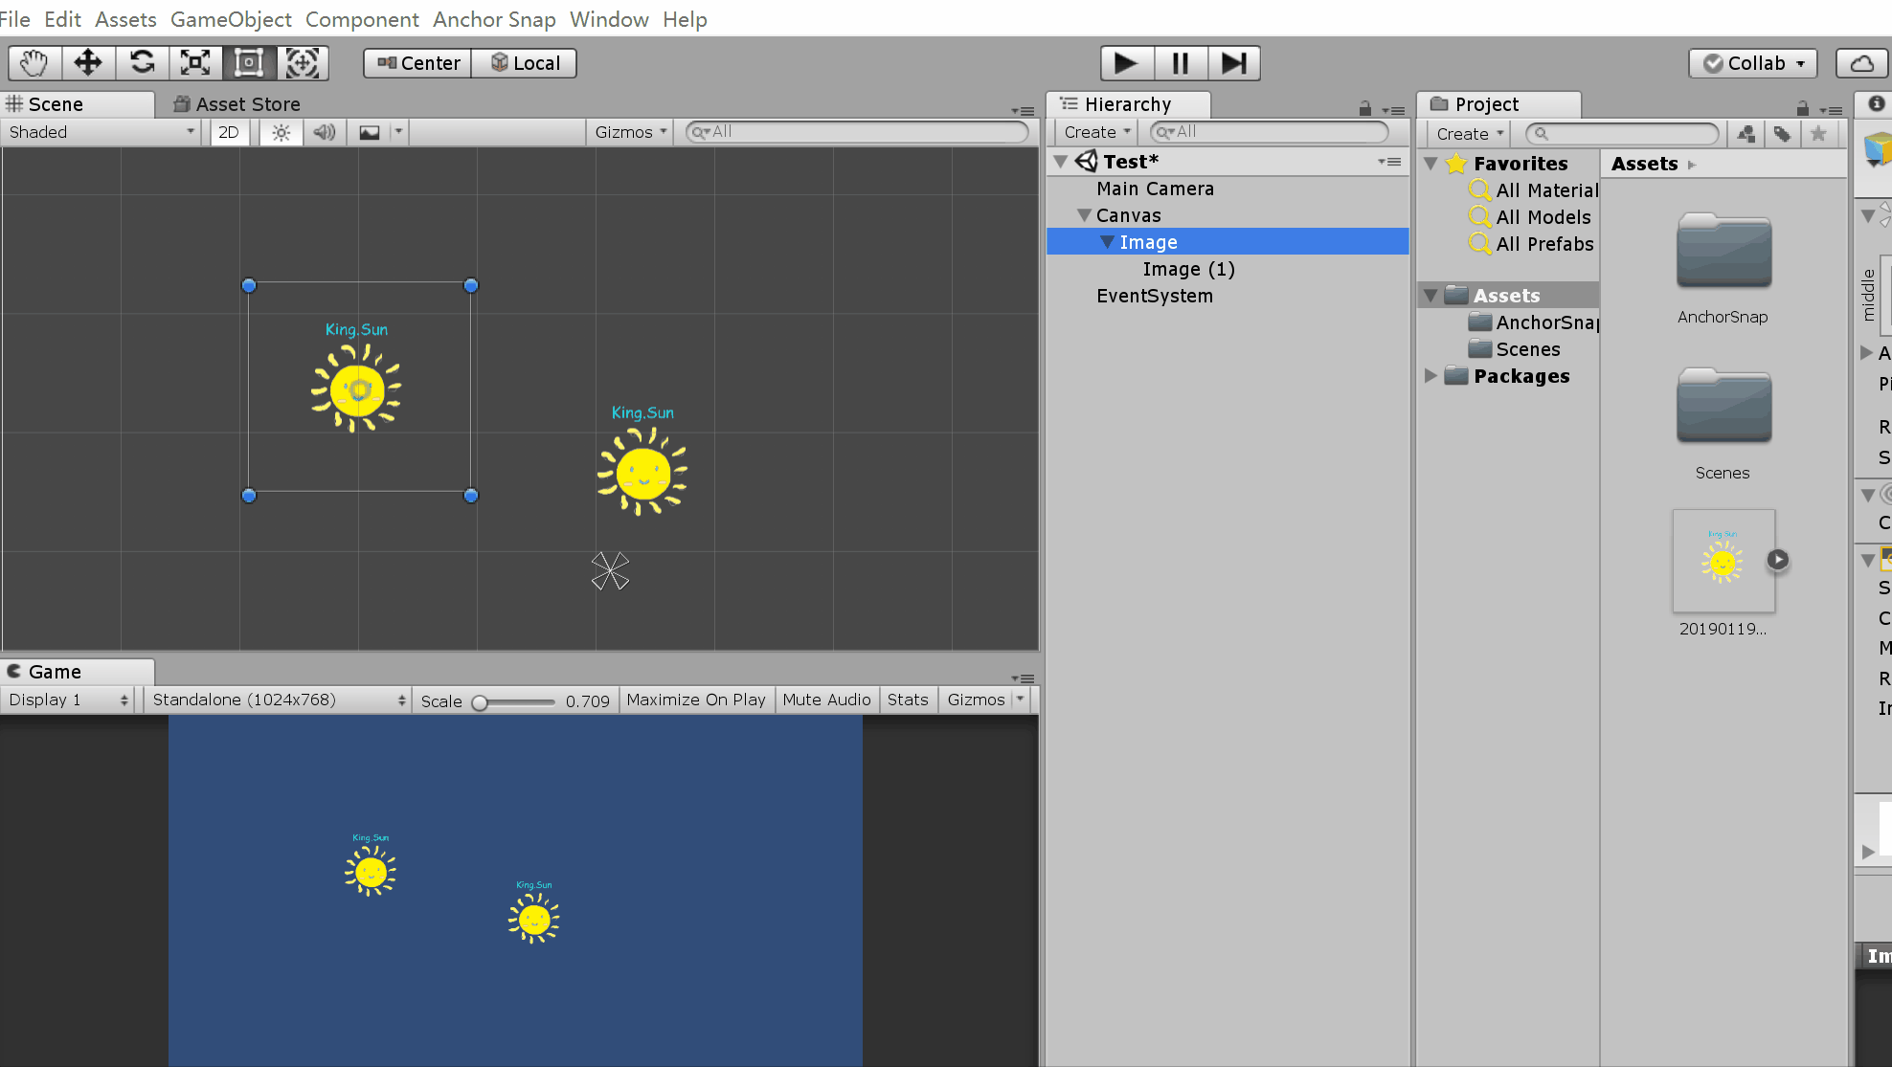Expand the Packages folder
Screen dimensions: 1892x1067
[1430, 376]
